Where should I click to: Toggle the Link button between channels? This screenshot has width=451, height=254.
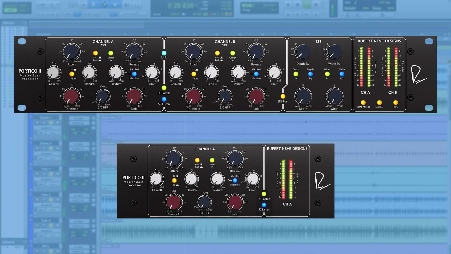[164, 53]
